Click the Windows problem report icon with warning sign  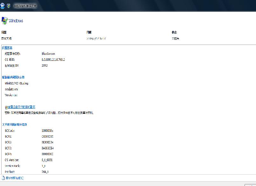pyautogui.click(x=4, y=21)
